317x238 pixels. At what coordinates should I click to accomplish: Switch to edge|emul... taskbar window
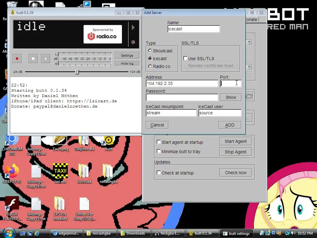coord(66,233)
